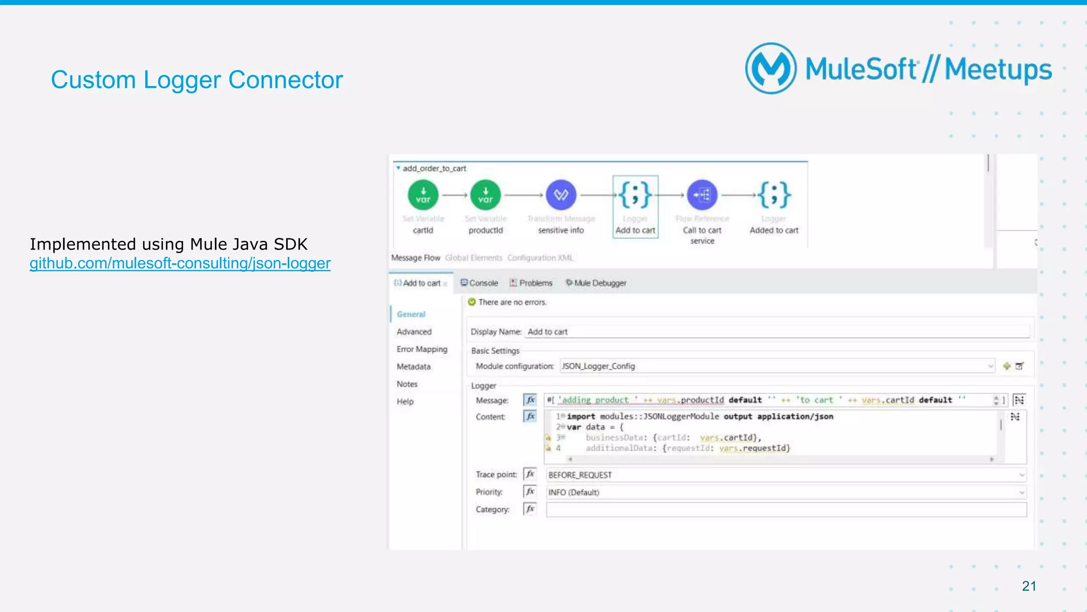Click the cartId Set Variable node icon
Image resolution: width=1087 pixels, height=612 pixels.
tap(423, 195)
